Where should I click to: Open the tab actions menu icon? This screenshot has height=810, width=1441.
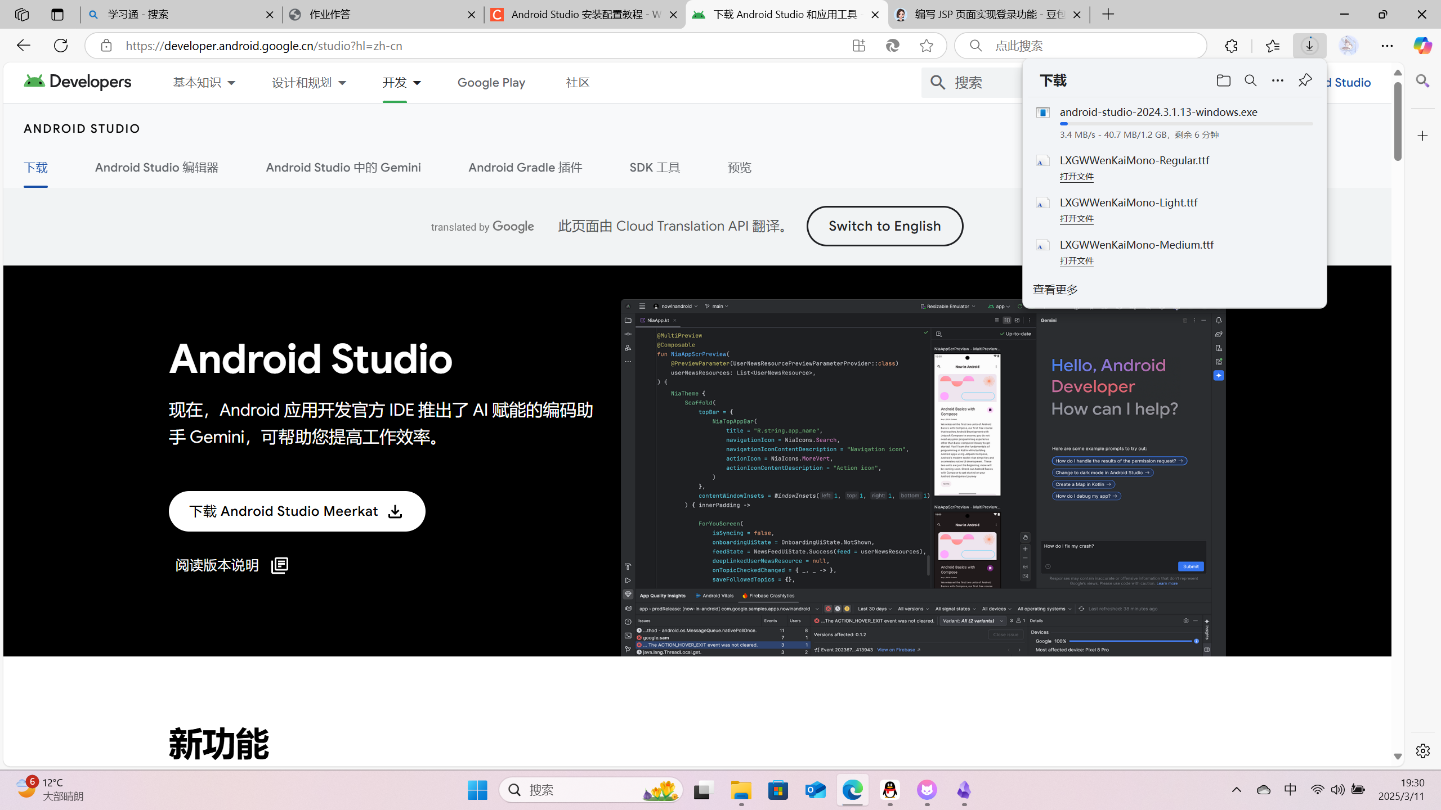pyautogui.click(x=57, y=15)
